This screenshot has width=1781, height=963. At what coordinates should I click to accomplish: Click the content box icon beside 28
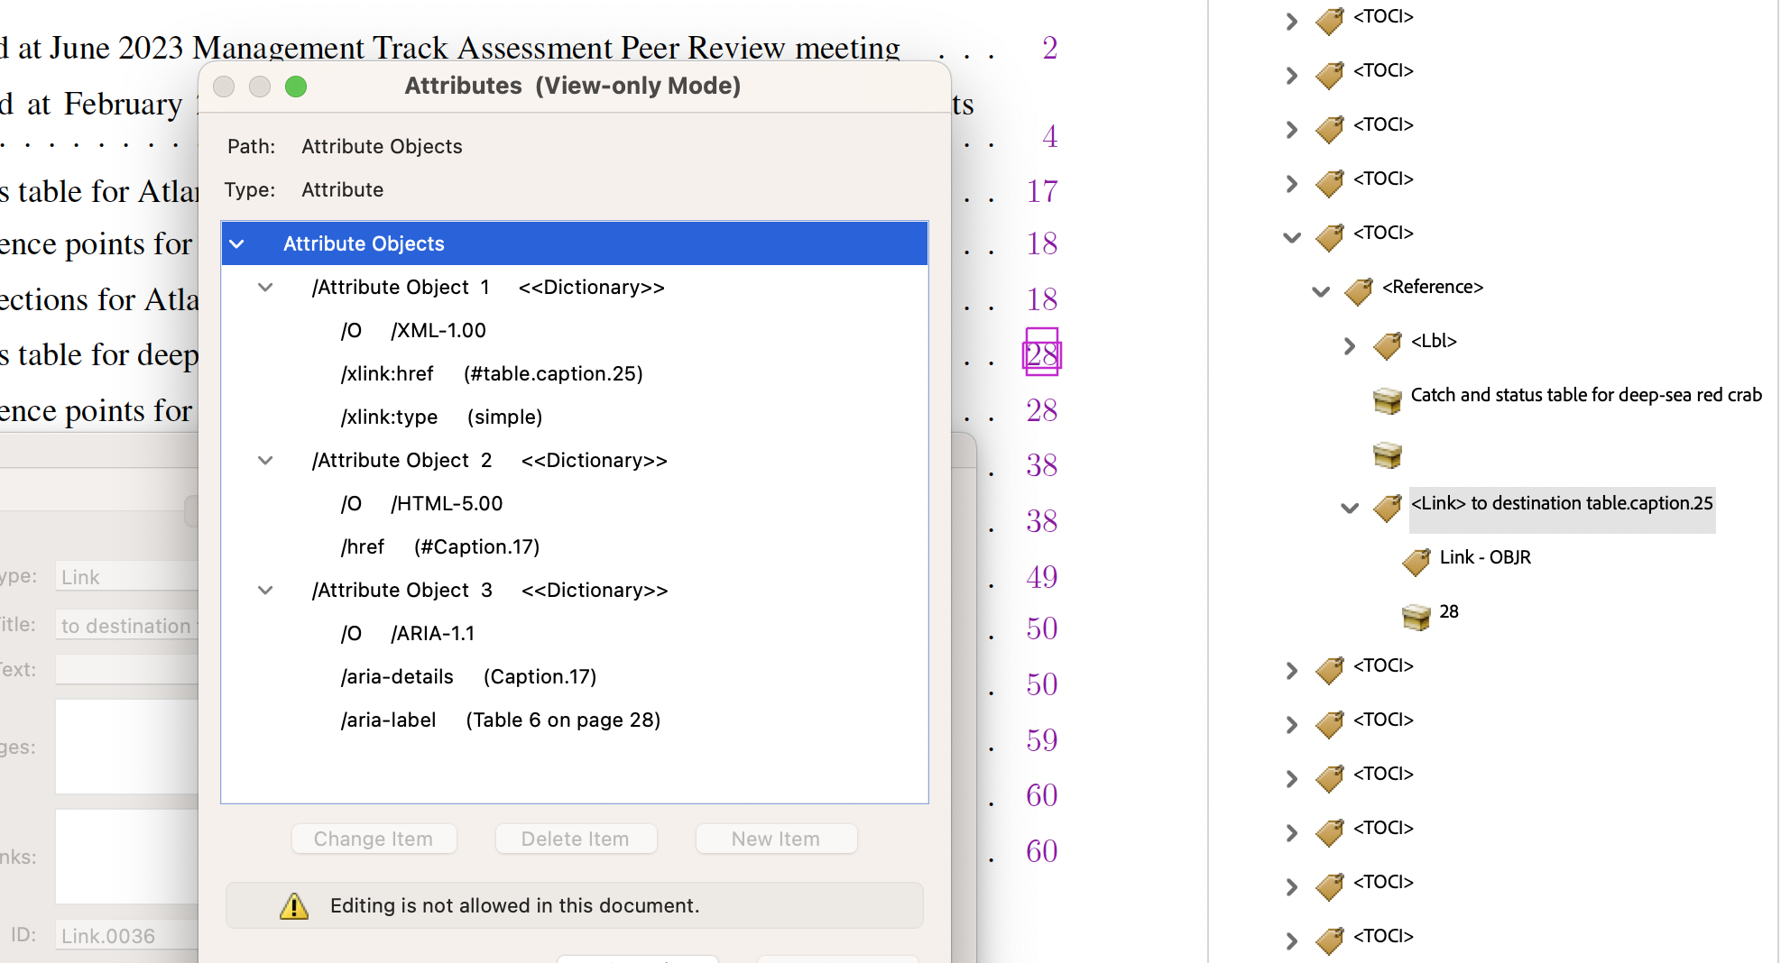tap(1416, 616)
